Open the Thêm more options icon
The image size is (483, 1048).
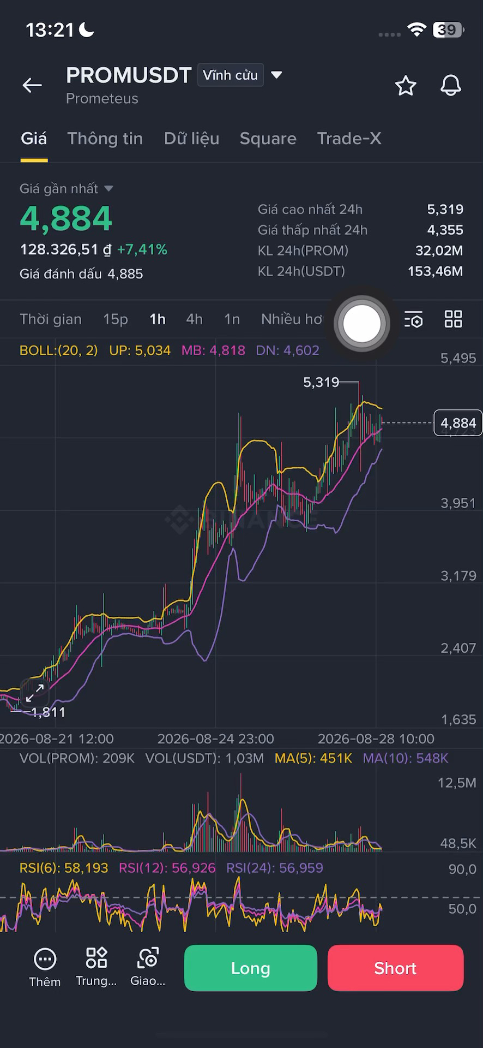click(x=45, y=959)
